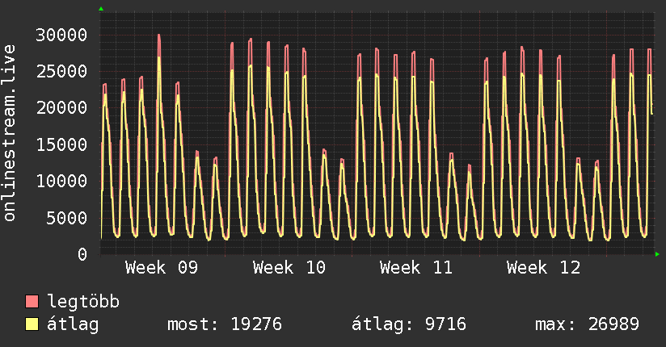666x347 pixels.
Task: Select the max: 26989 statistic
Action: tap(587, 324)
